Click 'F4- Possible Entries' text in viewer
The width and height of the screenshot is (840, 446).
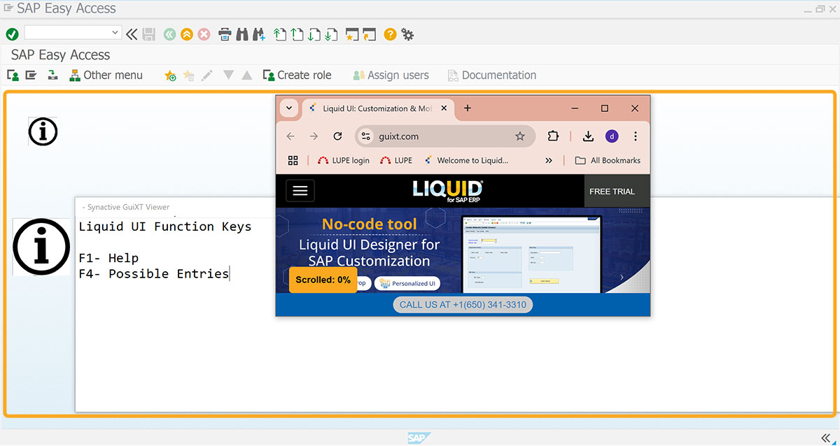coord(154,273)
